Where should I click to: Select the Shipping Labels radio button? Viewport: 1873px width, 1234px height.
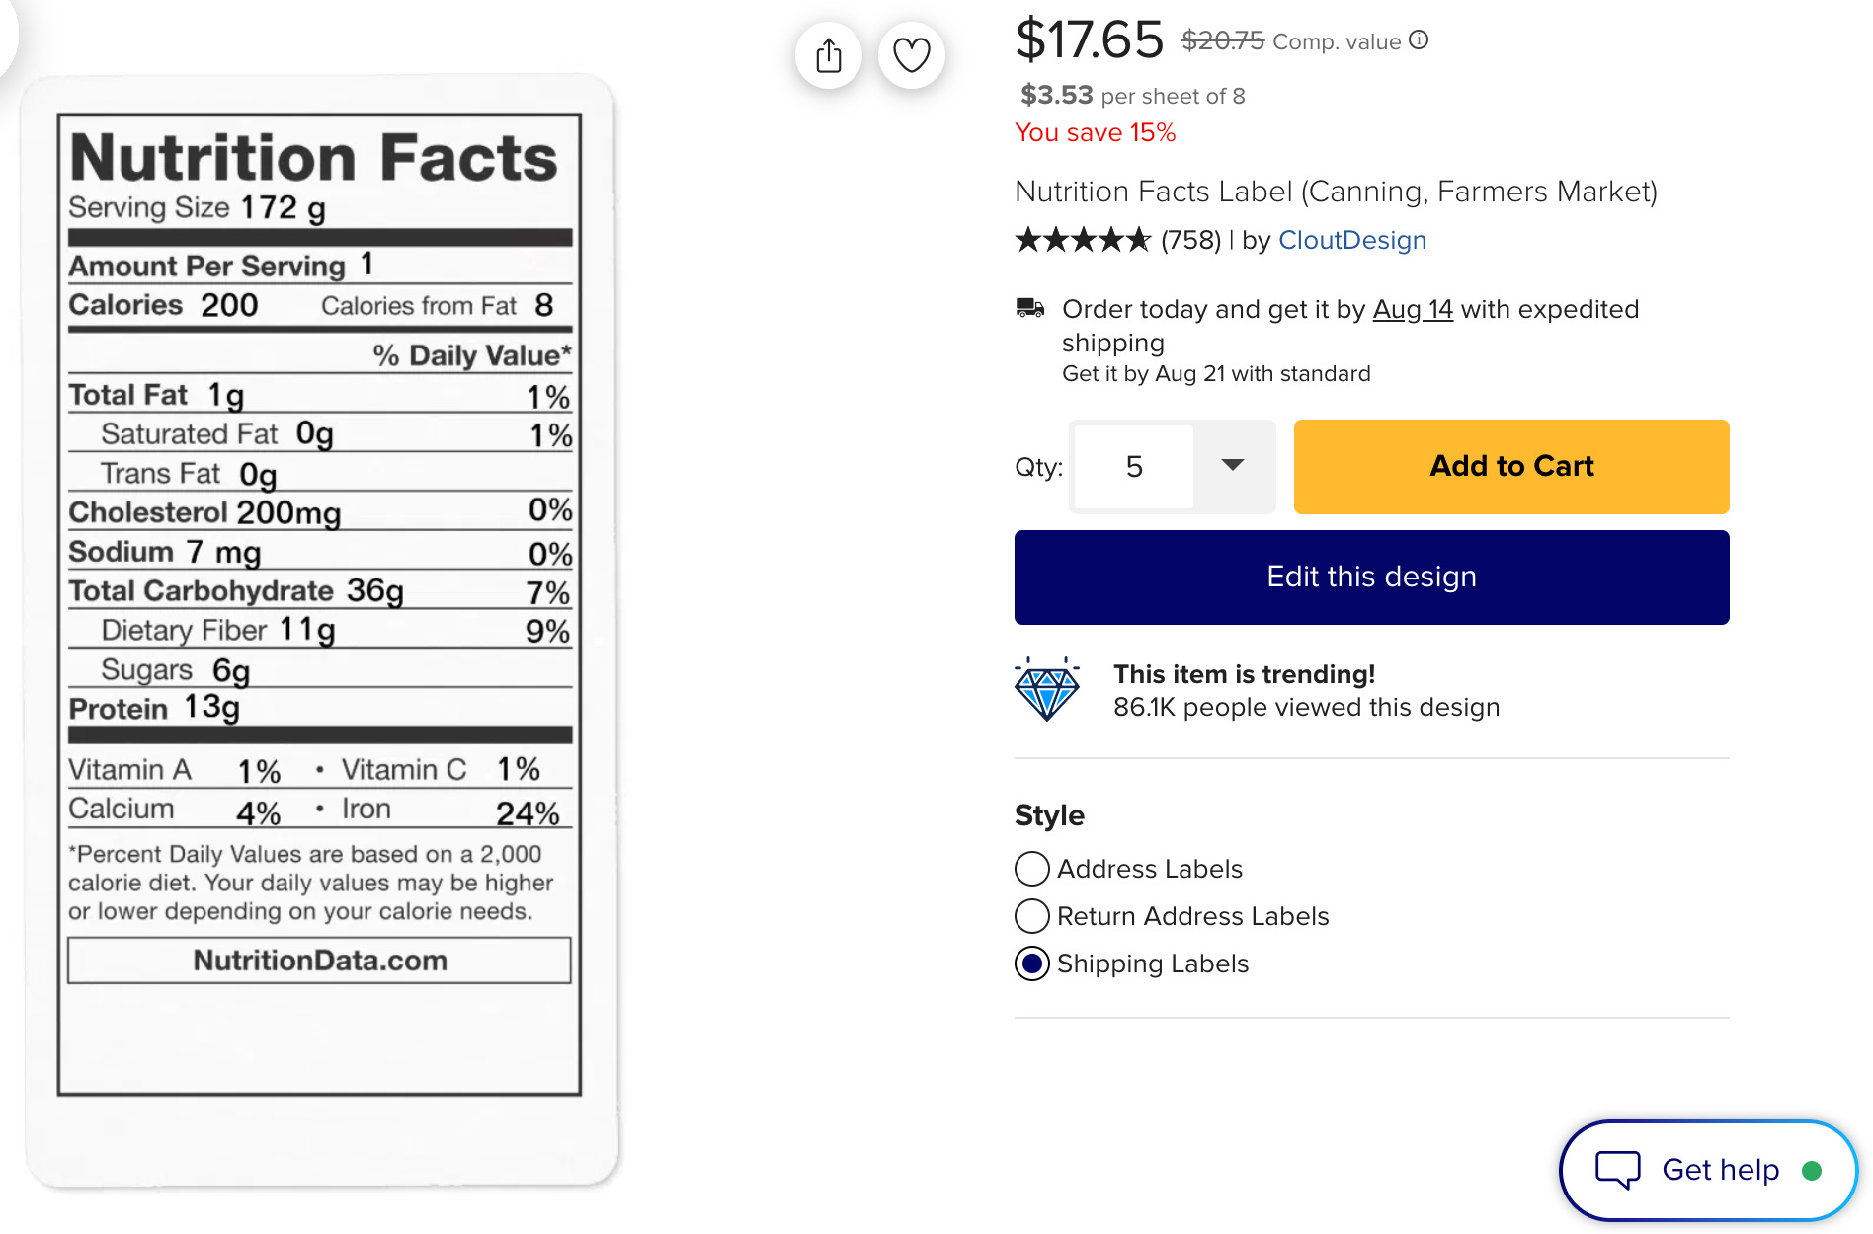point(1032,964)
